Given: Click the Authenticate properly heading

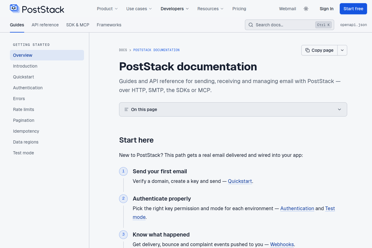Looking at the screenshot, I should click(x=162, y=199).
